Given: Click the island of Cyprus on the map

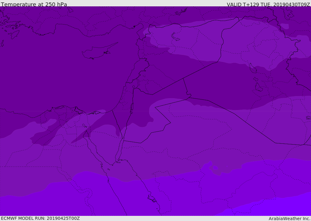Looking at the screenshot, I should (x=99, y=51).
